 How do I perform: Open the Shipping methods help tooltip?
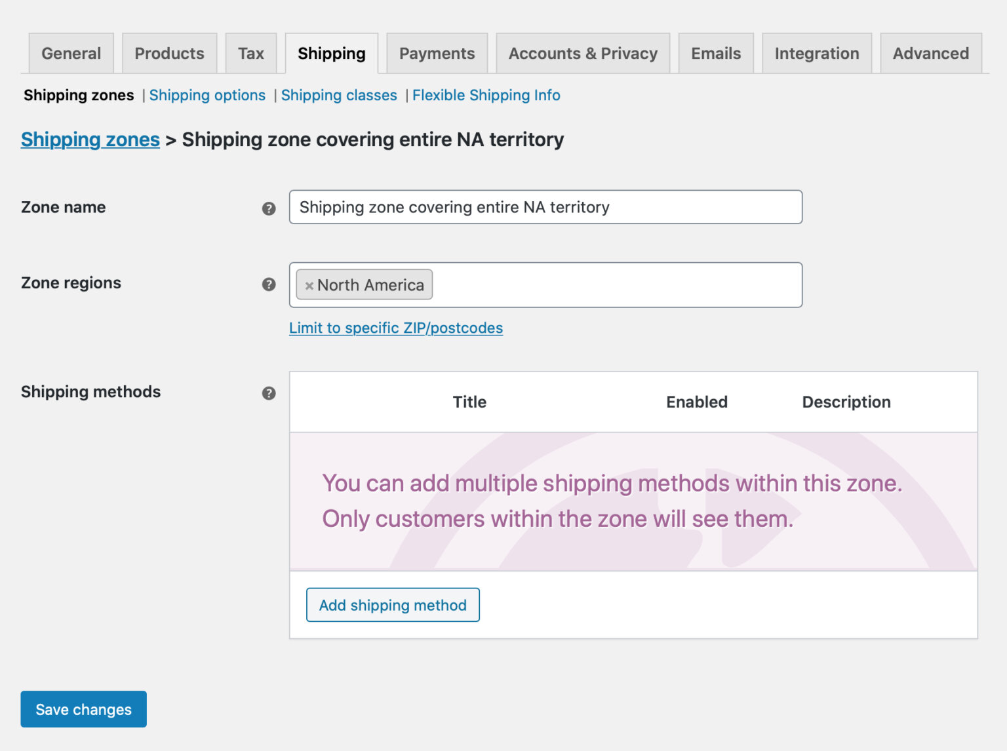[268, 393]
